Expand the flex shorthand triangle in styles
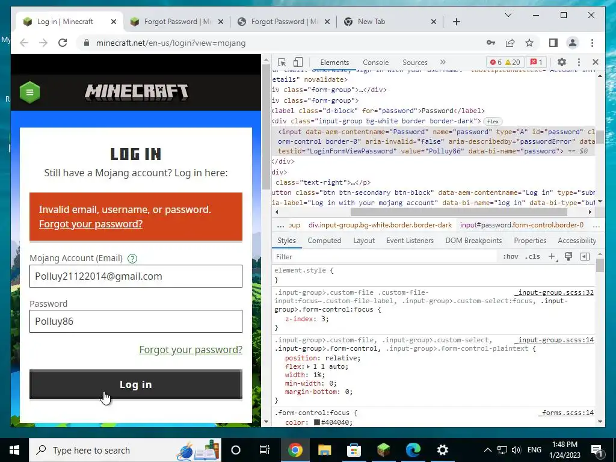The image size is (616, 462). [x=309, y=366]
